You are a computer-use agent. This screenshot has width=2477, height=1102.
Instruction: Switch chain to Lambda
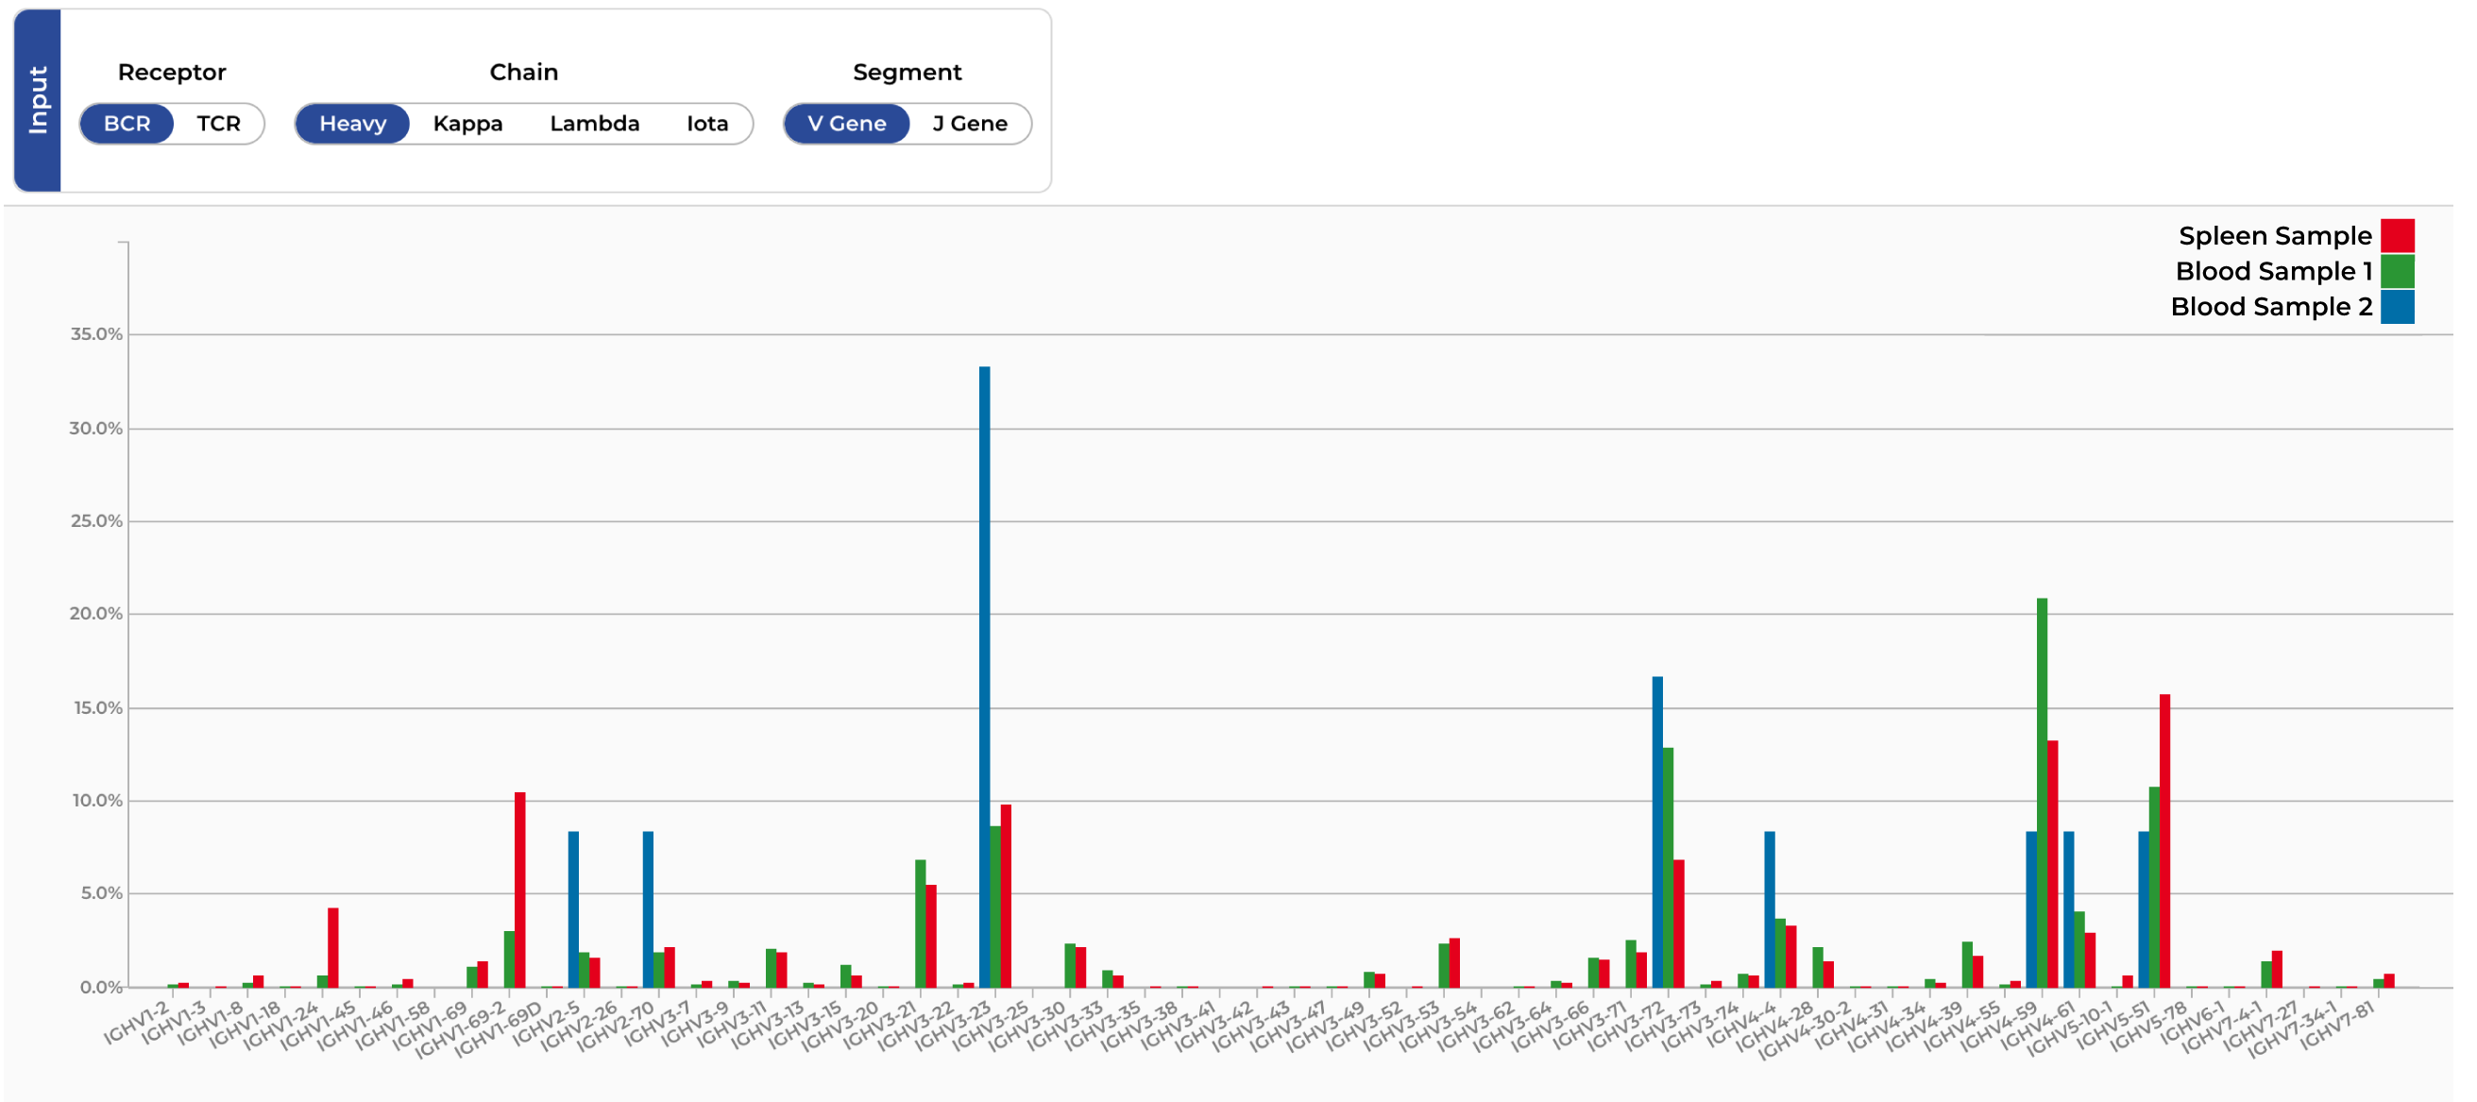594,124
